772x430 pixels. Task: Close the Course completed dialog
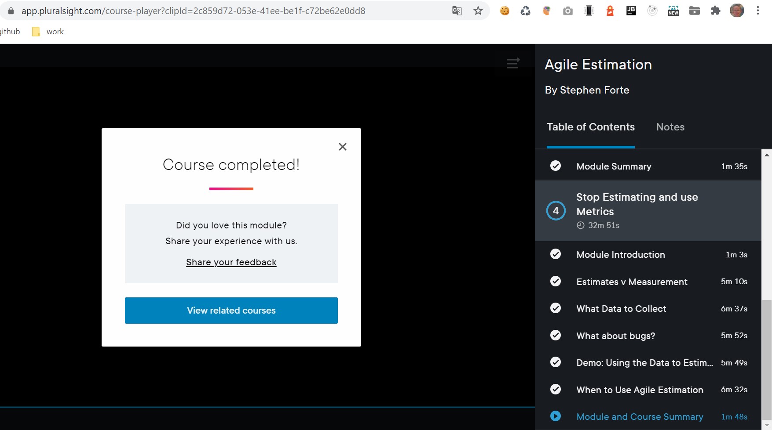343,147
